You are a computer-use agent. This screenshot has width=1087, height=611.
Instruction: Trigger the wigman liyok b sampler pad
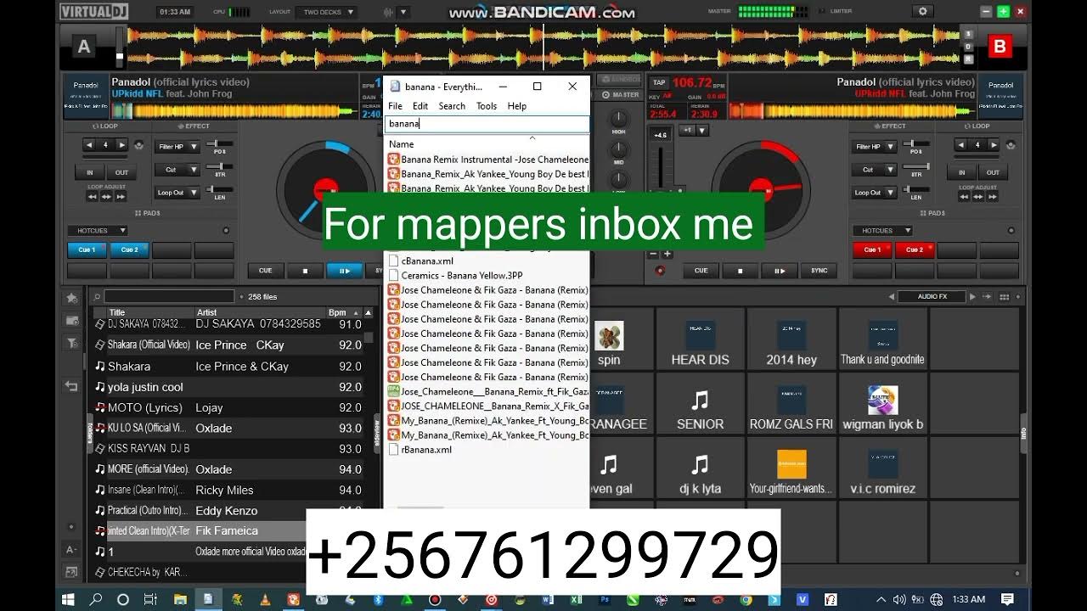click(882, 402)
